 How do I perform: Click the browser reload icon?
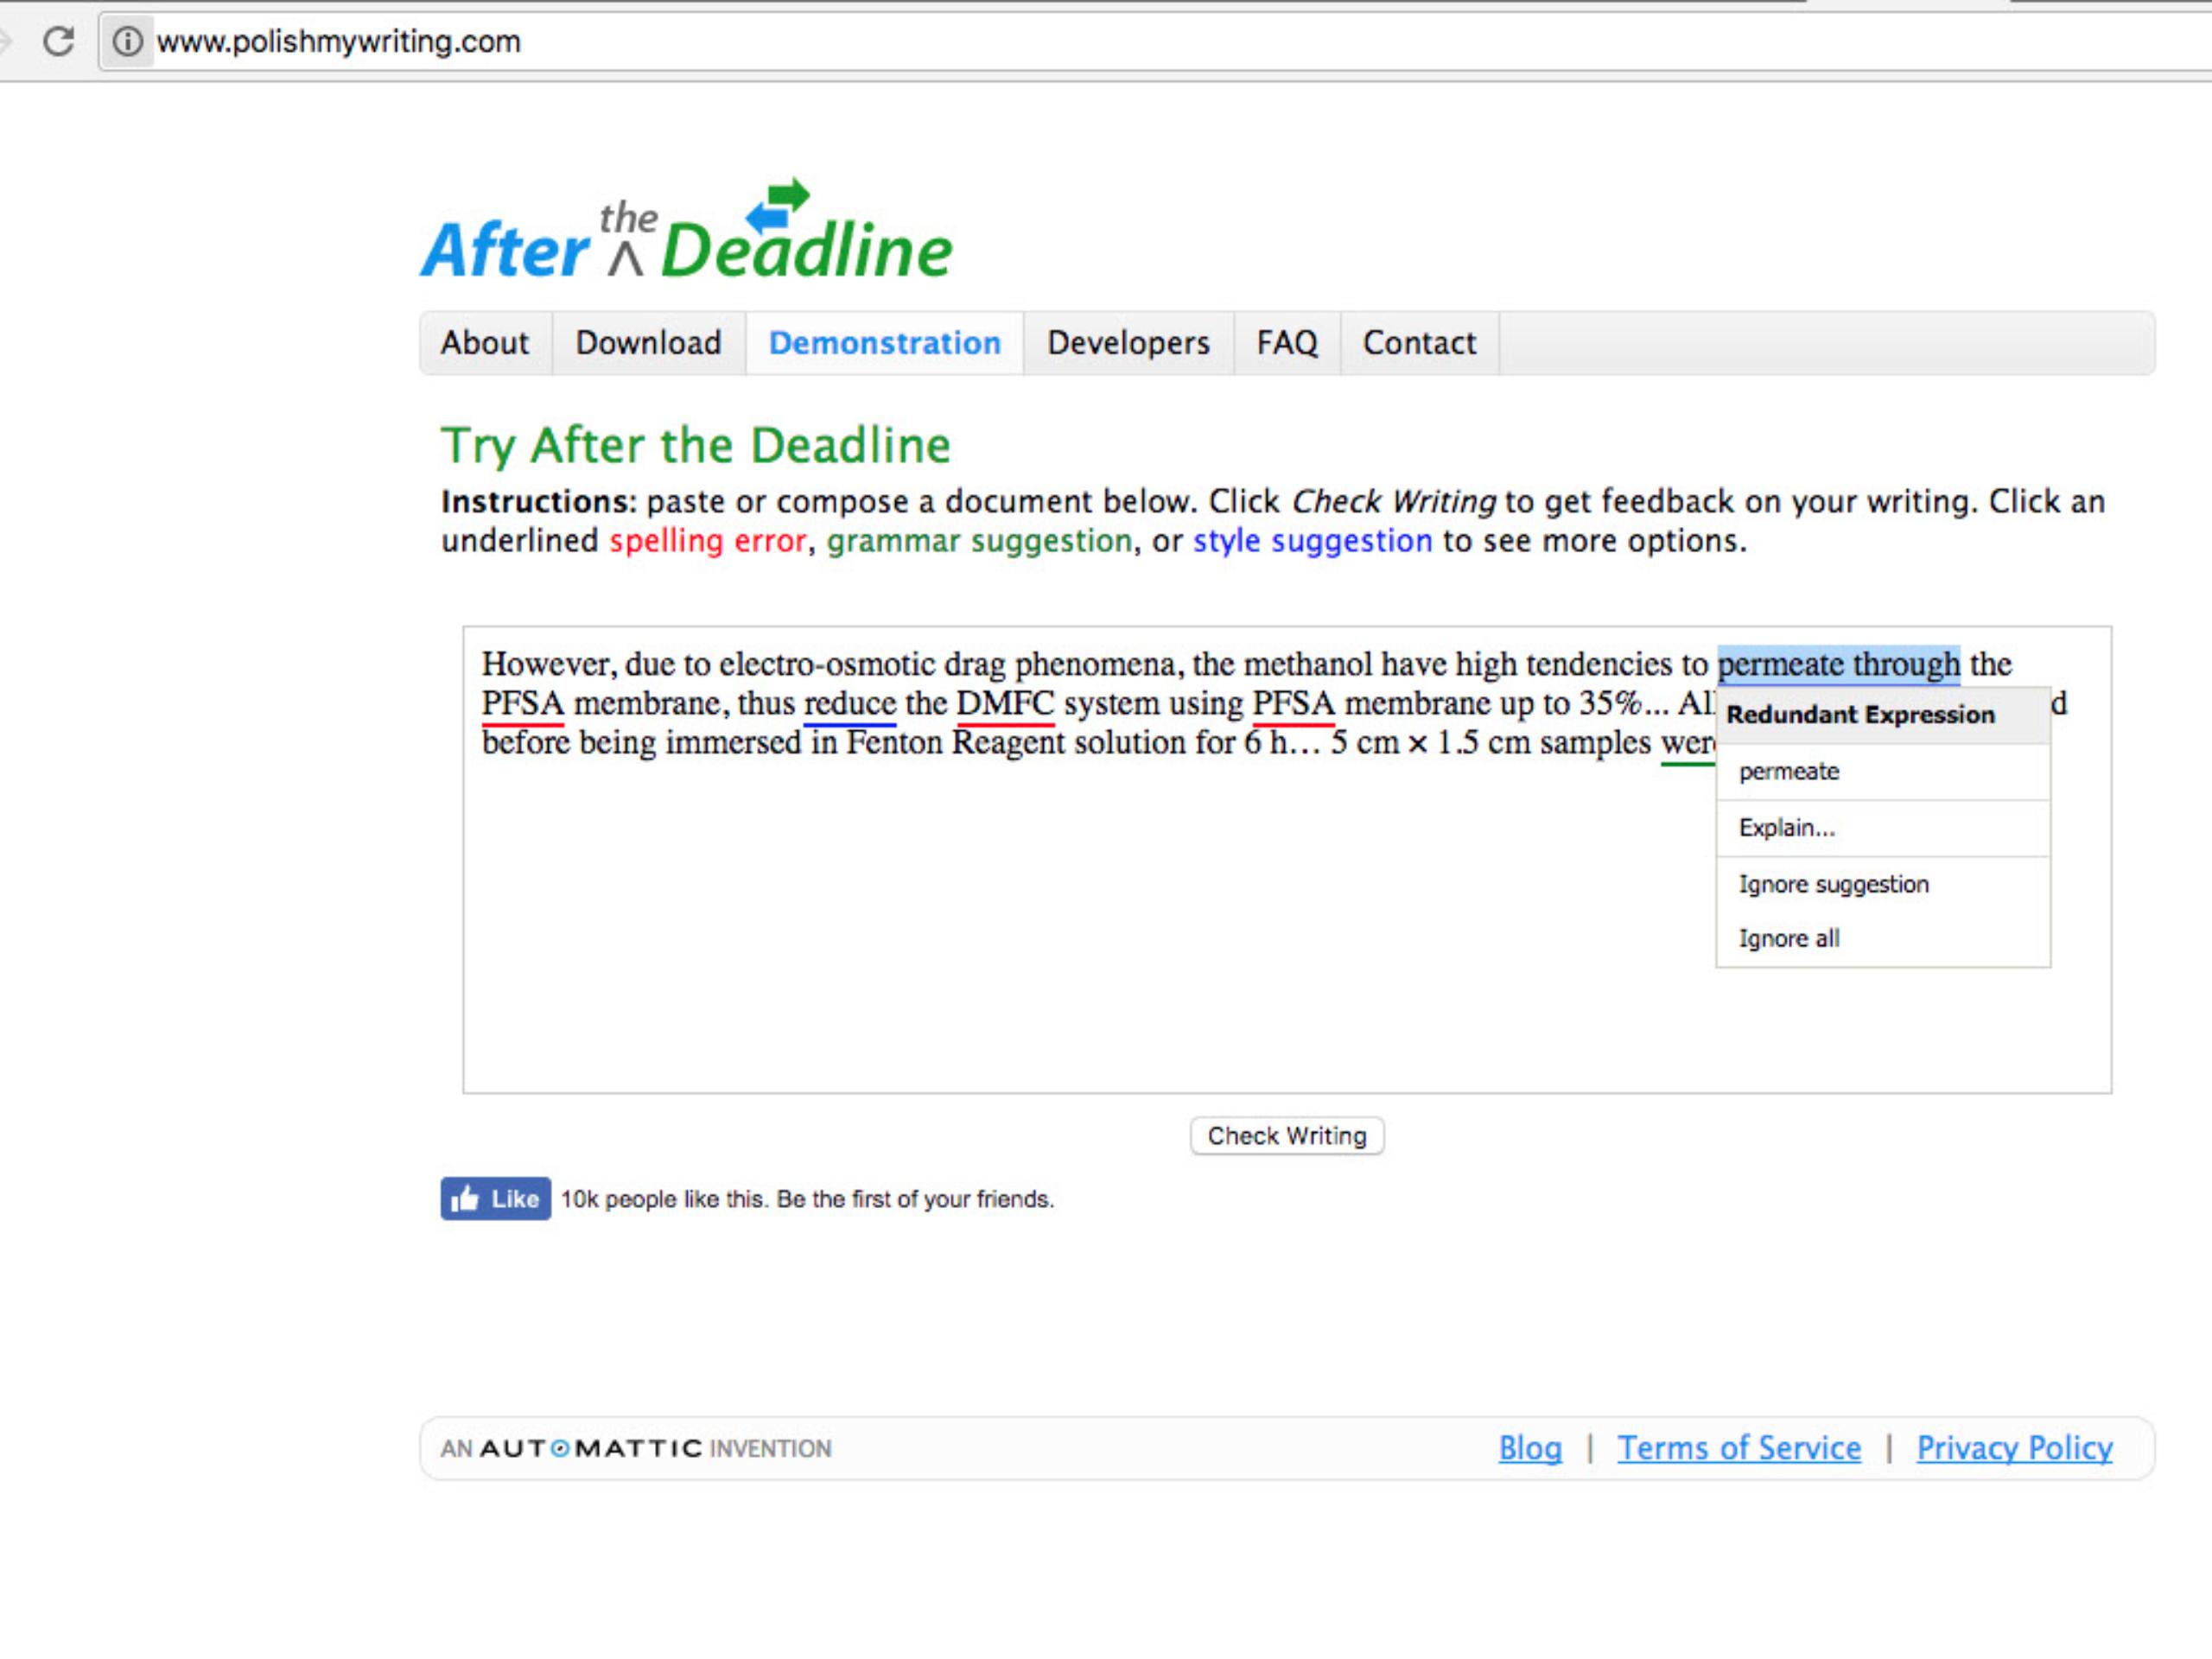pos(58,41)
